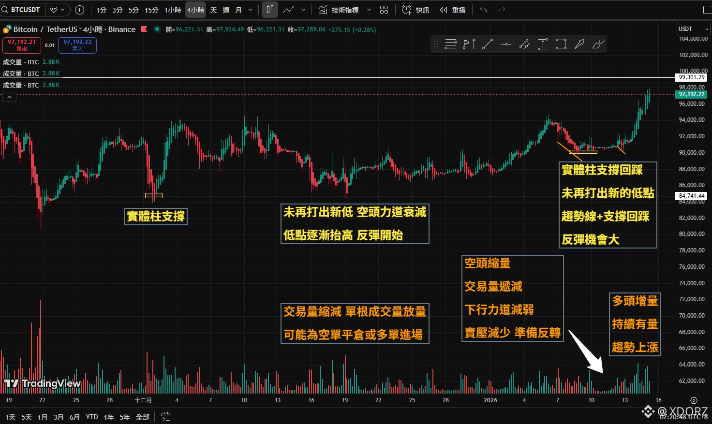Select the rectangle shape tool
This screenshot has width=712, height=424.
point(561,44)
